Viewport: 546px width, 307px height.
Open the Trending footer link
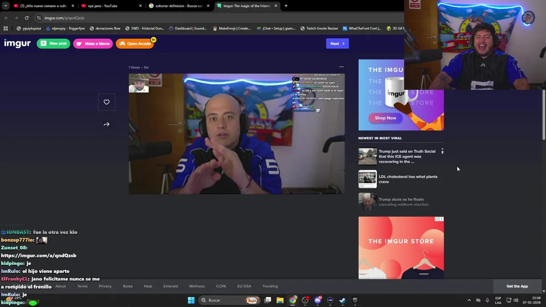tap(270, 286)
